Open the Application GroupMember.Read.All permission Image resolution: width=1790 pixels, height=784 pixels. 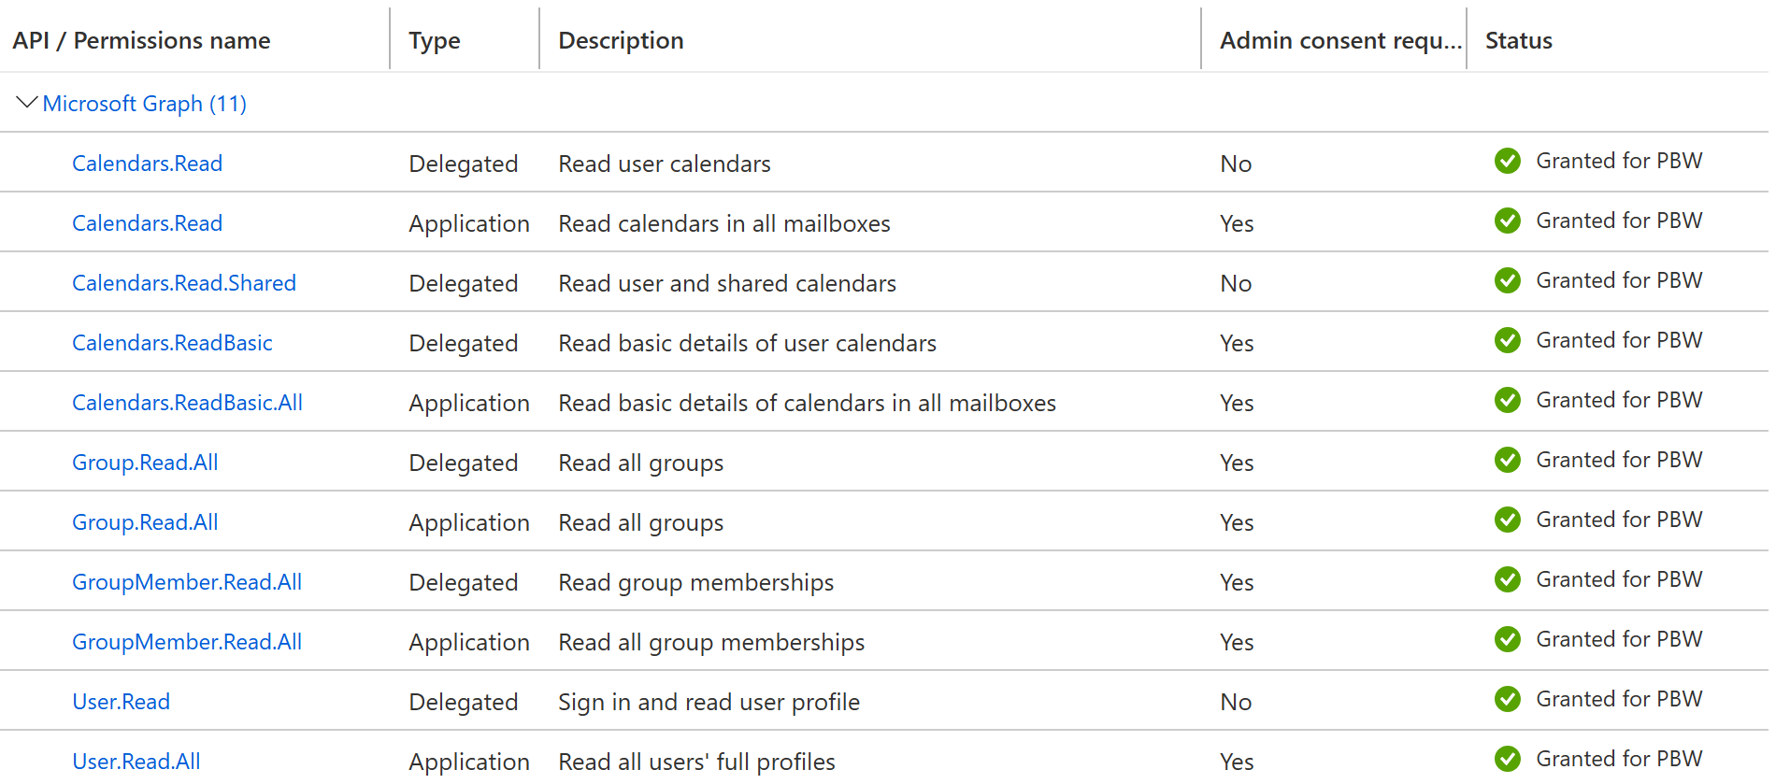(x=187, y=642)
